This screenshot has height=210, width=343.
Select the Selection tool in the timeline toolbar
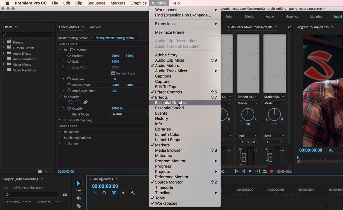click(x=78, y=183)
